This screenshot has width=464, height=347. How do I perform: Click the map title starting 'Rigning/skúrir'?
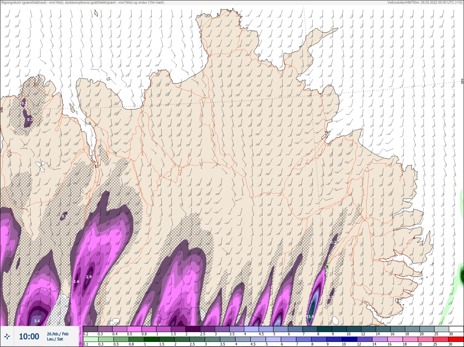pos(82,3)
